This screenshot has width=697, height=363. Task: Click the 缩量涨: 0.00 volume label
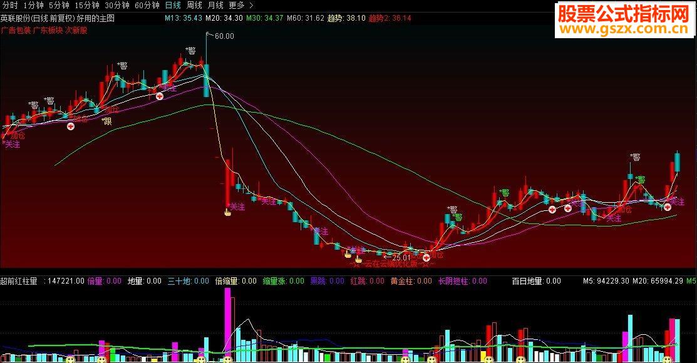(284, 281)
